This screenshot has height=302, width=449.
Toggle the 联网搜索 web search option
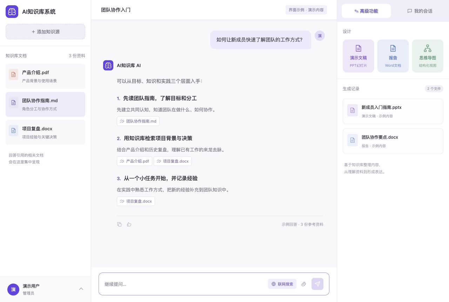282,284
